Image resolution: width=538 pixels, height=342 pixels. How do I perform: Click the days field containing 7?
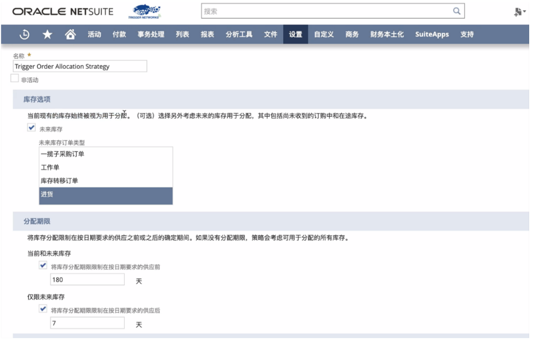[x=88, y=323]
